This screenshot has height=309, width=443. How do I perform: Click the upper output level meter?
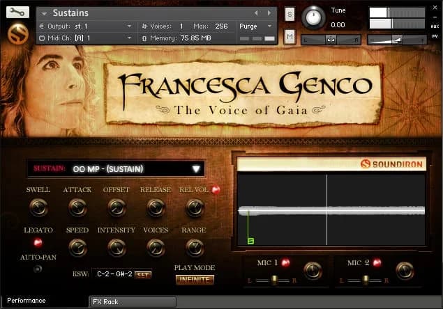click(397, 13)
